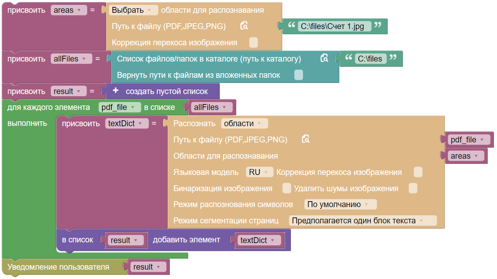Click the 'создать пустой список' block text
The width and height of the screenshot is (497, 279).
pos(167,91)
